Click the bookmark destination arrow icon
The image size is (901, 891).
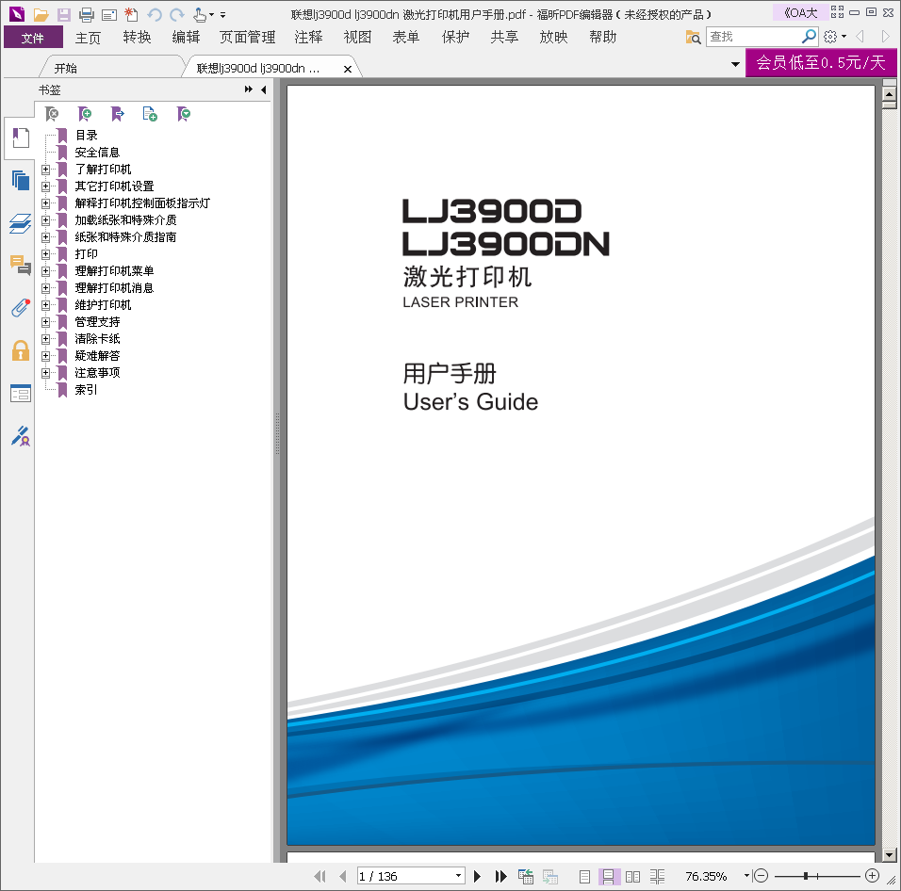pyautogui.click(x=117, y=114)
